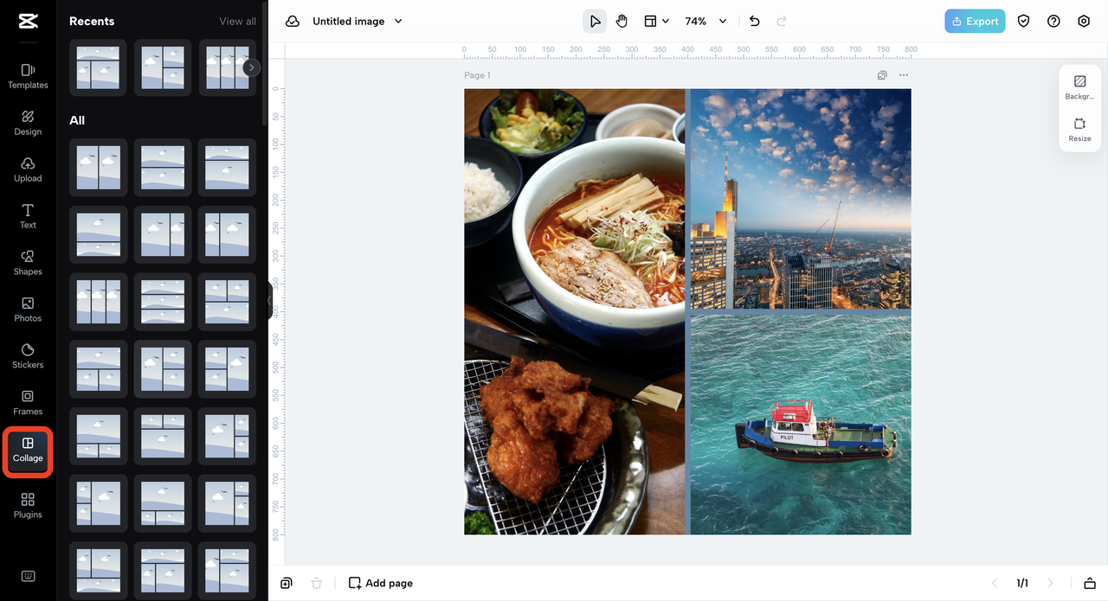Collapse the collage side panel handle
The height and width of the screenshot is (601, 1108).
pos(269,301)
